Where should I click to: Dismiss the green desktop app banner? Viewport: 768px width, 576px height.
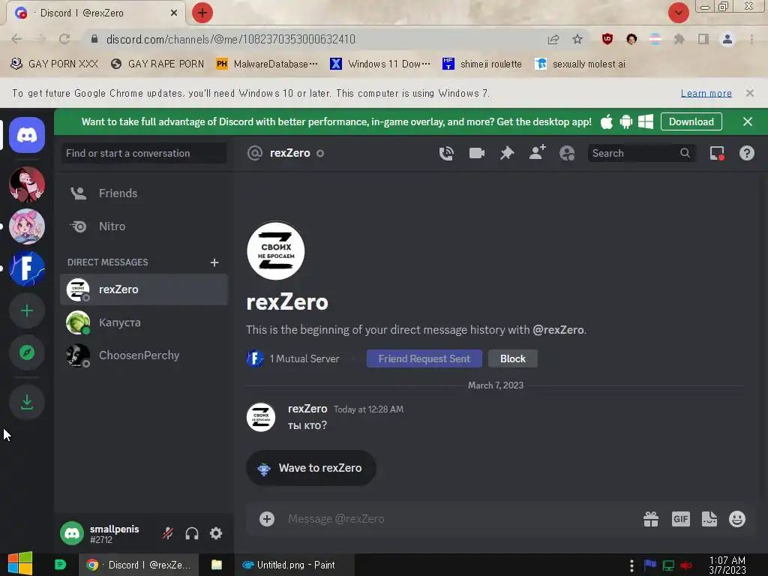pyautogui.click(x=748, y=121)
